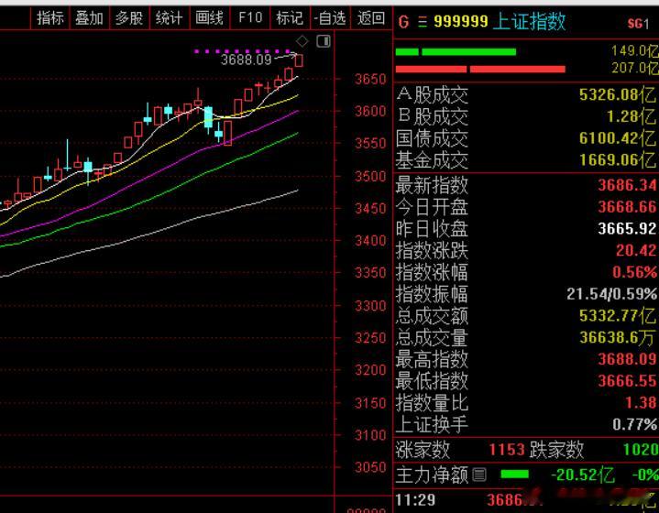The height and width of the screenshot is (513, 659).
Task: Click the 标记 mark button
Action: [289, 18]
